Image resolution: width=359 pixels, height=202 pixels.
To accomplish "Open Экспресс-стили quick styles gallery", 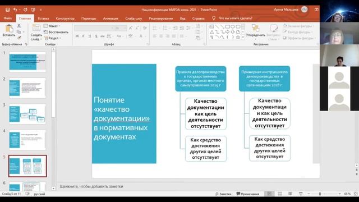I will [x=273, y=33].
